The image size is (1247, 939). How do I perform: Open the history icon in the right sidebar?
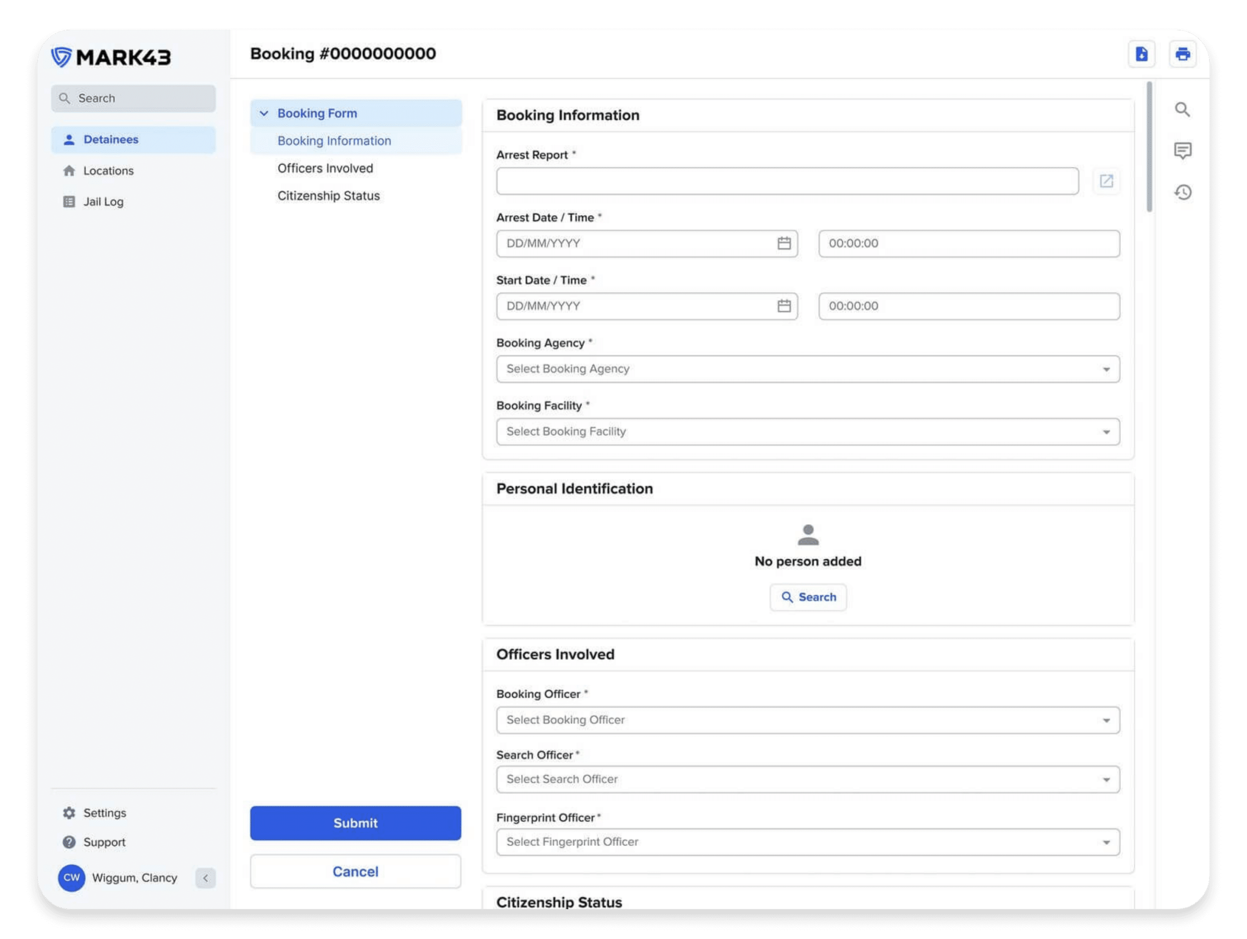[1182, 191]
